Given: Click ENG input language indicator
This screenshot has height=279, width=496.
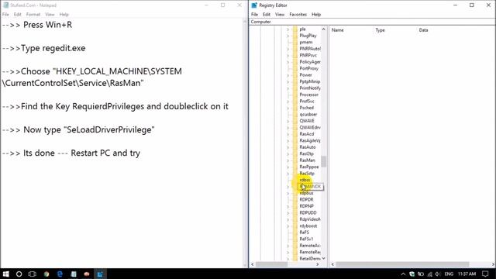Looking at the screenshot, I should (x=449, y=274).
